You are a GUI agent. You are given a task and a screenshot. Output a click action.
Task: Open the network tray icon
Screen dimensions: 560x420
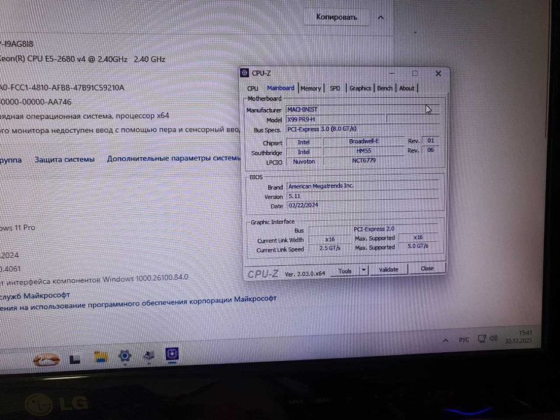pos(482,338)
